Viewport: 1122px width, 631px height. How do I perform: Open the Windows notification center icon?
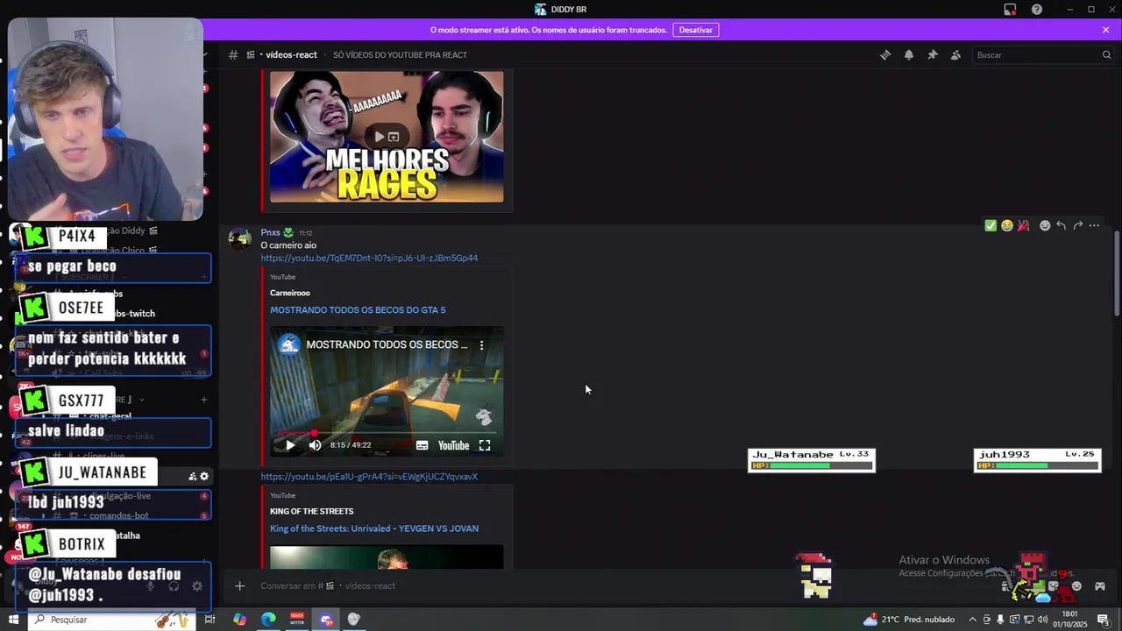(1103, 620)
